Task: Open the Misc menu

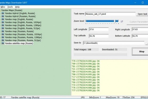Action: [x=3, y=7]
